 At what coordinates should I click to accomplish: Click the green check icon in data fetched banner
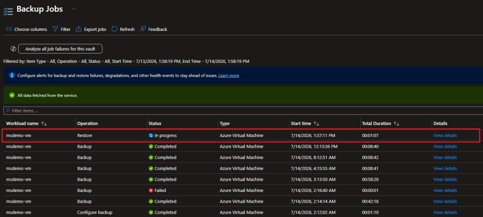coord(12,95)
